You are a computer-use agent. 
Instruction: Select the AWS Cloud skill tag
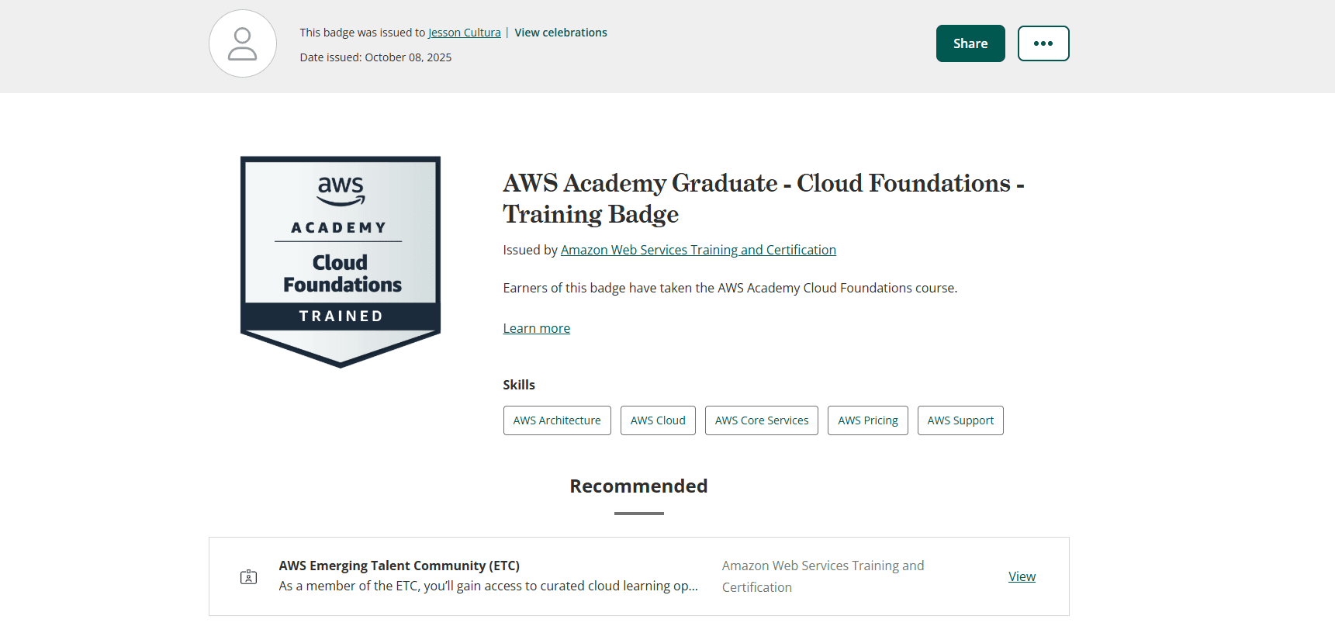(658, 420)
